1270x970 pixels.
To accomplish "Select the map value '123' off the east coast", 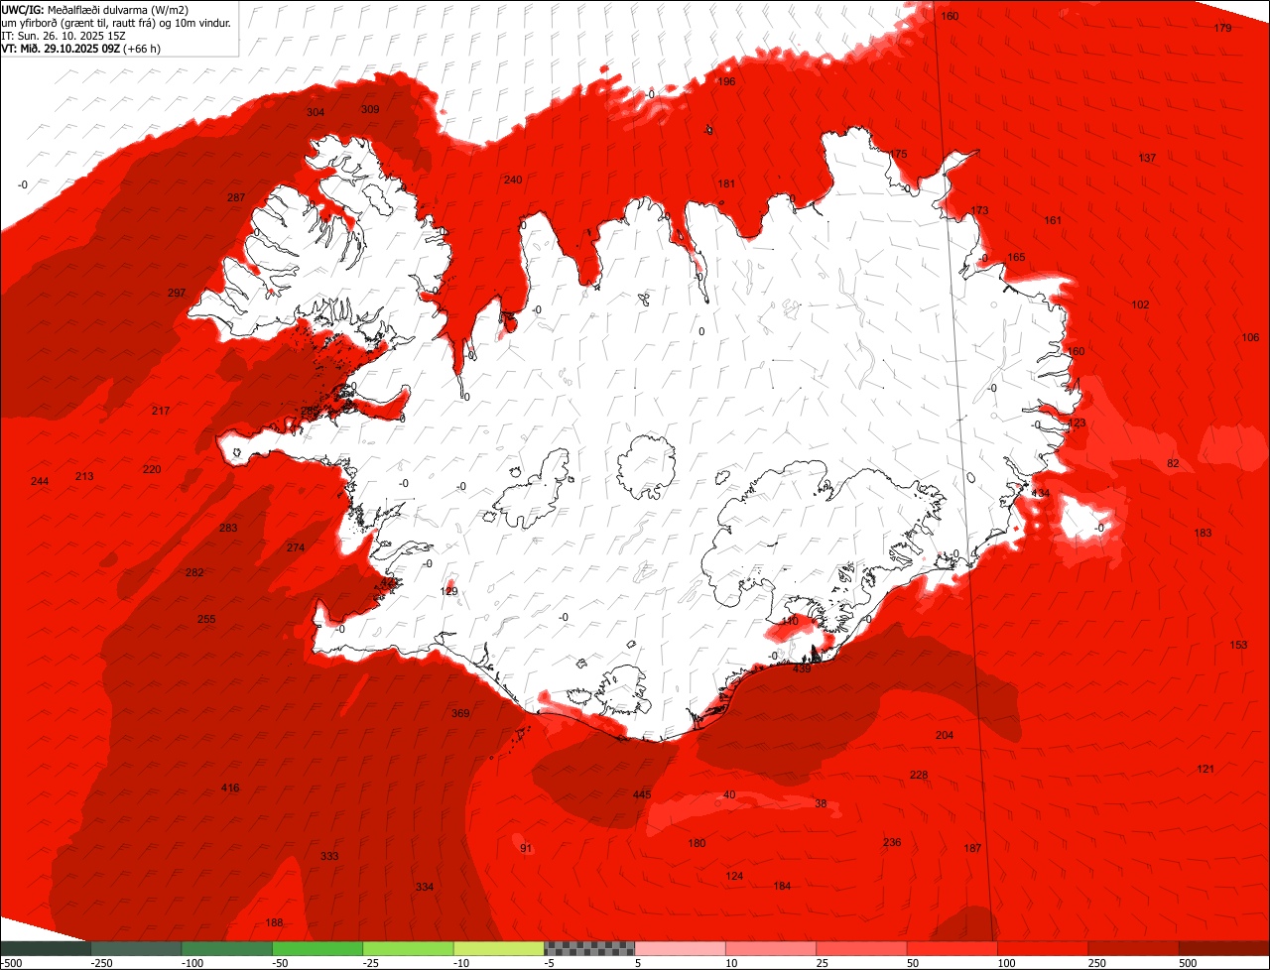I will tap(1077, 423).
